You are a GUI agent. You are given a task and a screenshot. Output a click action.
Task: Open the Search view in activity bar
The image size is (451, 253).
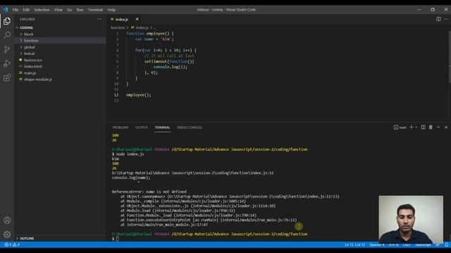(x=7, y=35)
